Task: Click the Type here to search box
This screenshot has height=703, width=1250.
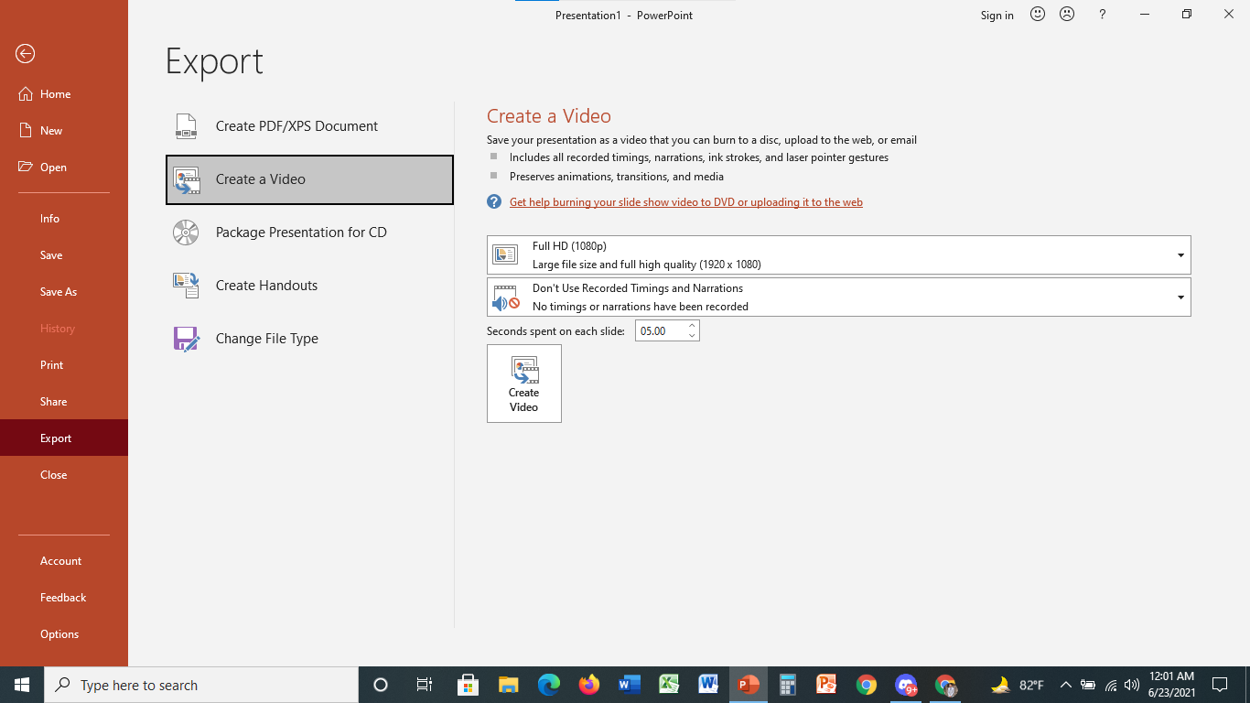Action: coord(201,685)
